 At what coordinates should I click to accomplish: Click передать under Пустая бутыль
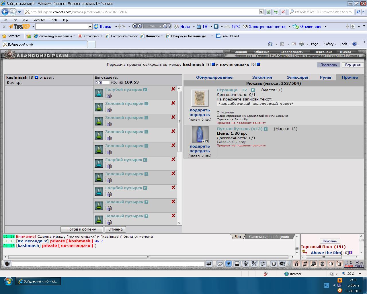click(200, 151)
